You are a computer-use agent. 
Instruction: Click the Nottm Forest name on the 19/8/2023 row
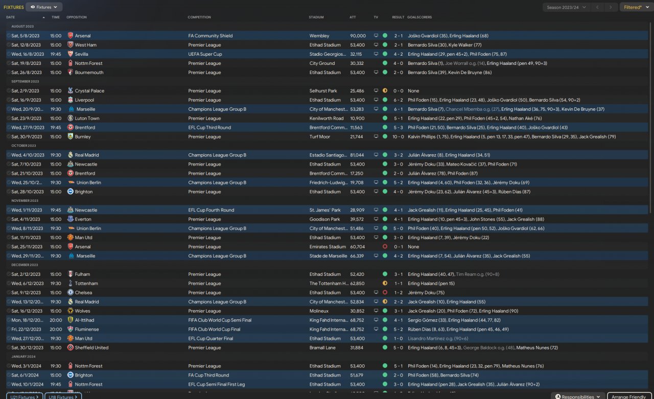point(88,63)
